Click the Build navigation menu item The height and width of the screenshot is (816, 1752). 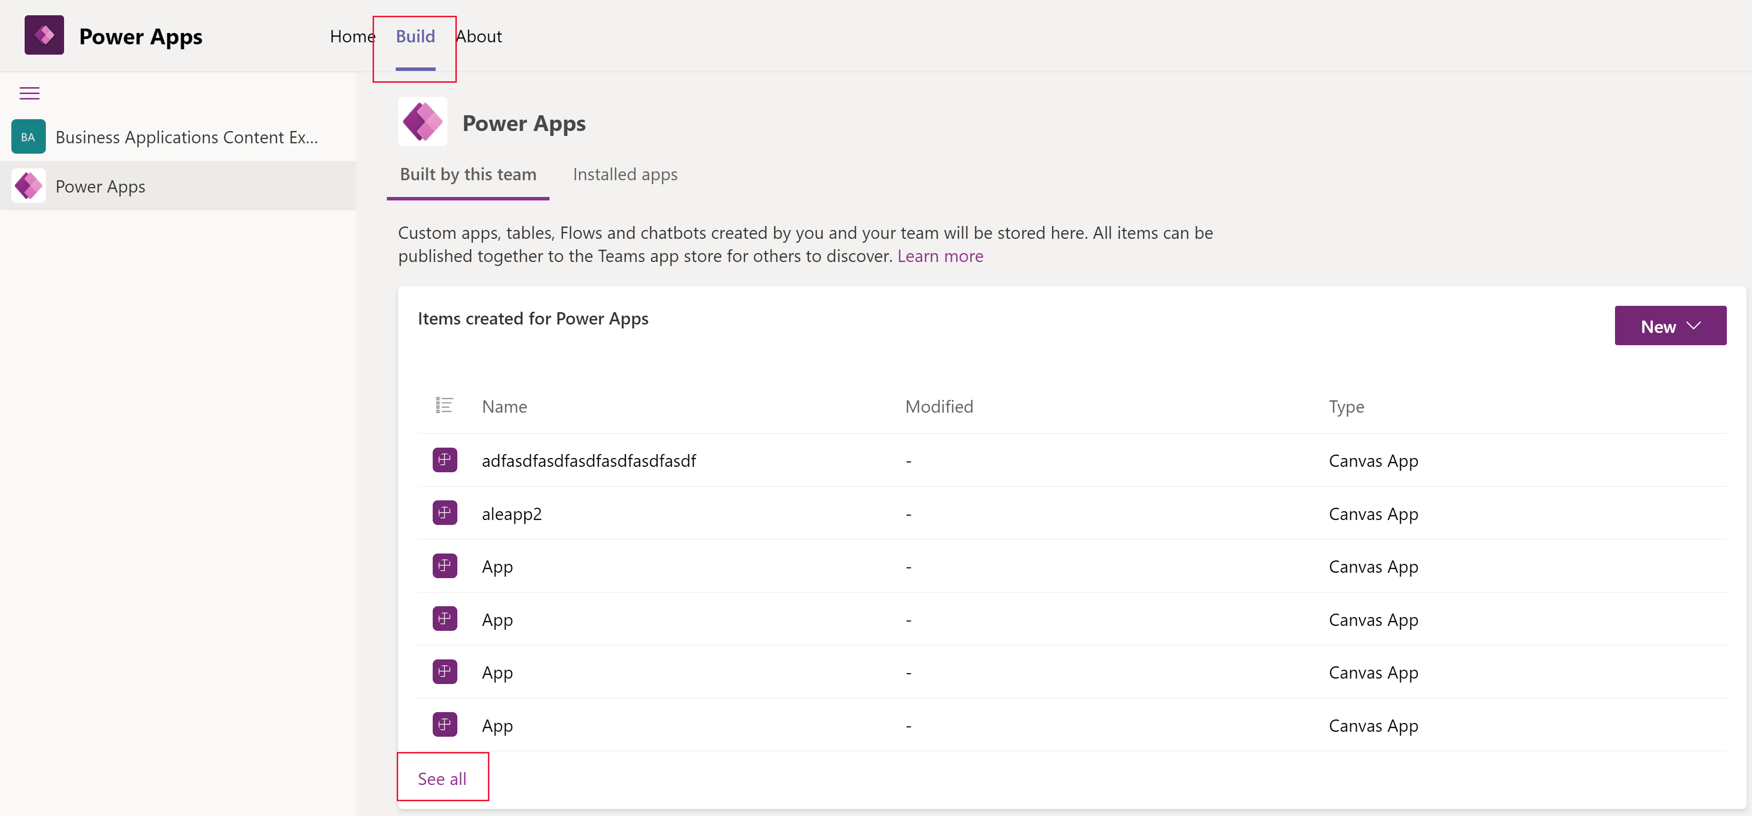pos(415,34)
